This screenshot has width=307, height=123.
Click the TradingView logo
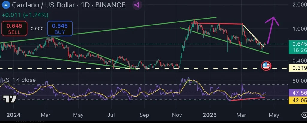9,99
